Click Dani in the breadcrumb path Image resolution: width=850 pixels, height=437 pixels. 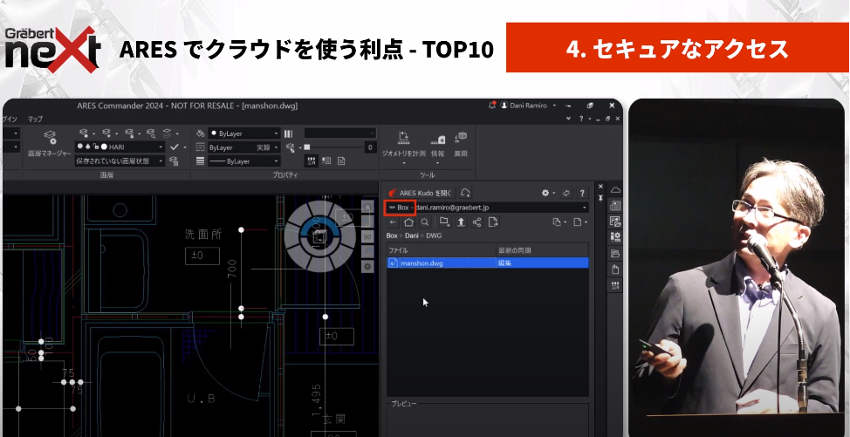click(412, 236)
